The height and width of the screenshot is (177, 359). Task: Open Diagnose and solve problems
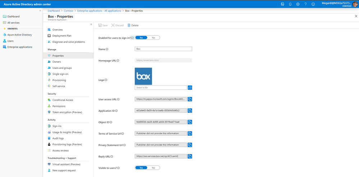(68, 42)
